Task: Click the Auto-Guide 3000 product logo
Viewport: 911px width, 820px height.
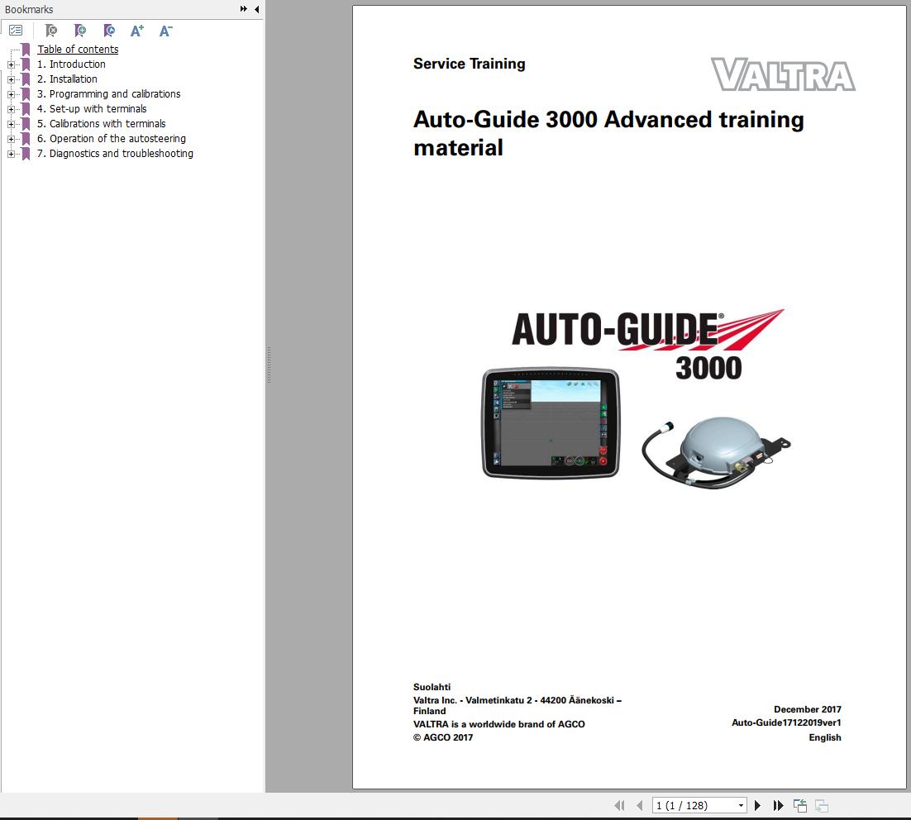Action: click(648, 345)
